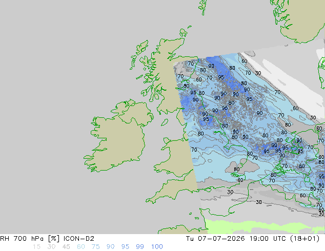Image resolution: width=325 pixels, height=251 pixels.
Task: Click the 'RH 700 hPa [%]' title text
Action: [x=30, y=239]
